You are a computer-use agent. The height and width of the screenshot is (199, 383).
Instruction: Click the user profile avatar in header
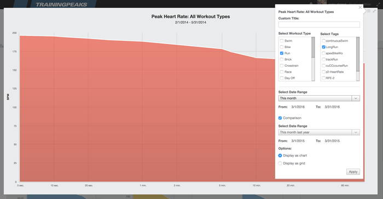322,2
